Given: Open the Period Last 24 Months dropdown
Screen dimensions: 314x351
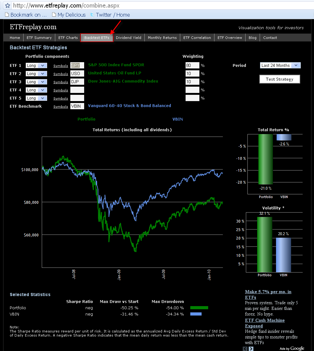Looking at the screenshot, I should coord(280,65).
